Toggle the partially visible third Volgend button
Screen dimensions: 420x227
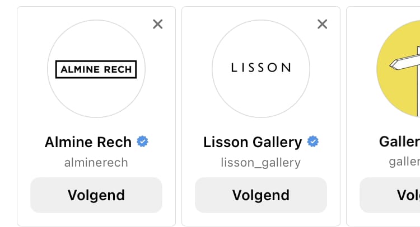click(391, 195)
